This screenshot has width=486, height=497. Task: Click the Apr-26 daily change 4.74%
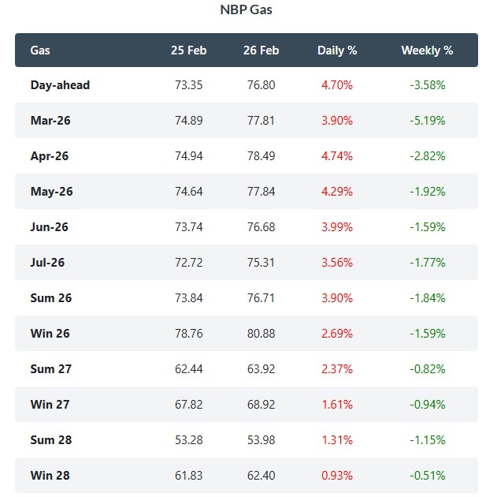pyautogui.click(x=336, y=156)
